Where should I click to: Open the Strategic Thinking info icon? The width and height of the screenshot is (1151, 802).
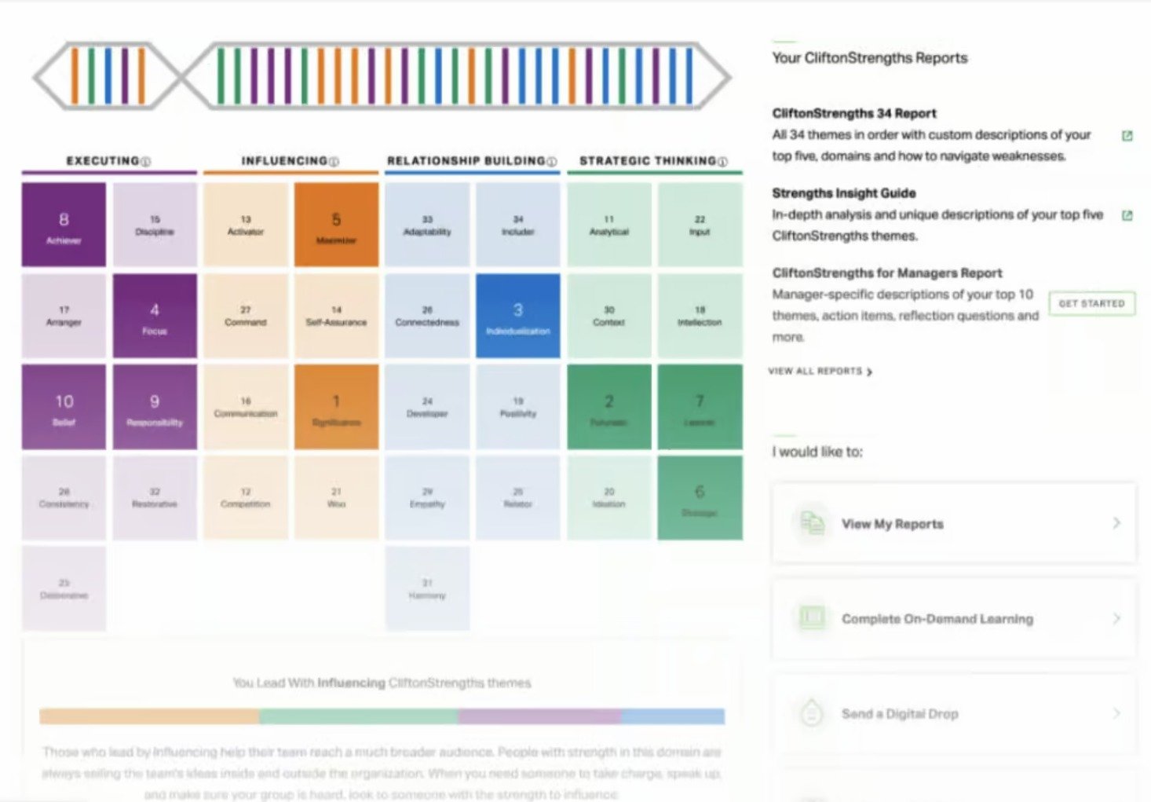tap(722, 162)
